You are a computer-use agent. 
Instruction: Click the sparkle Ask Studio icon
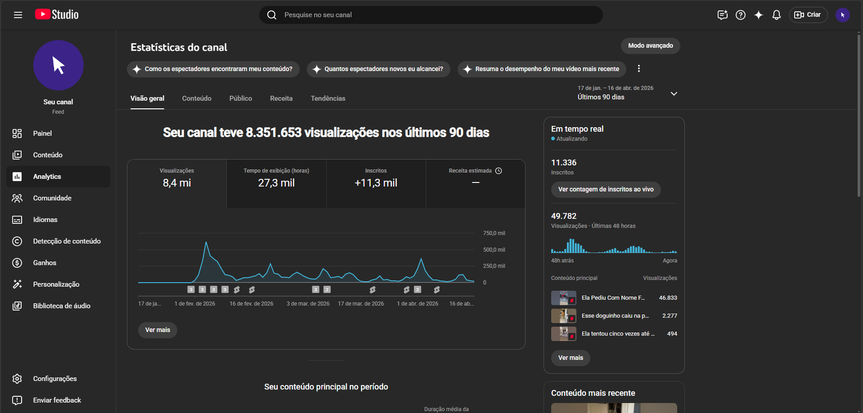pyautogui.click(x=758, y=15)
